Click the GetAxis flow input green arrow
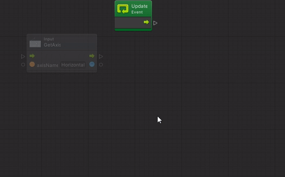This screenshot has width=285, height=177. pos(32,56)
